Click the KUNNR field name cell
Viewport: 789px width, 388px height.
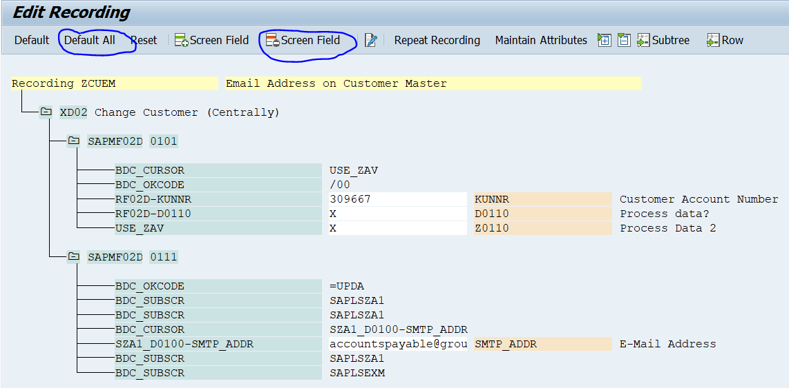pos(543,199)
